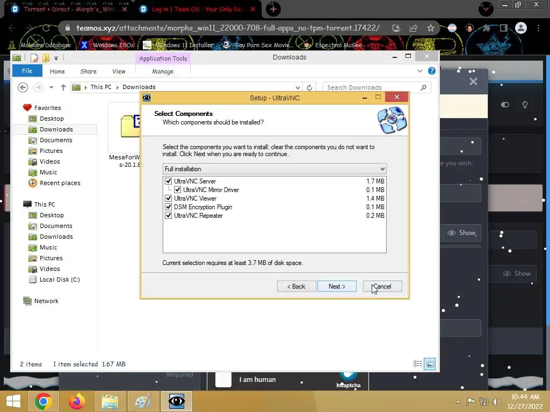Click the Windows Start button

13,401
